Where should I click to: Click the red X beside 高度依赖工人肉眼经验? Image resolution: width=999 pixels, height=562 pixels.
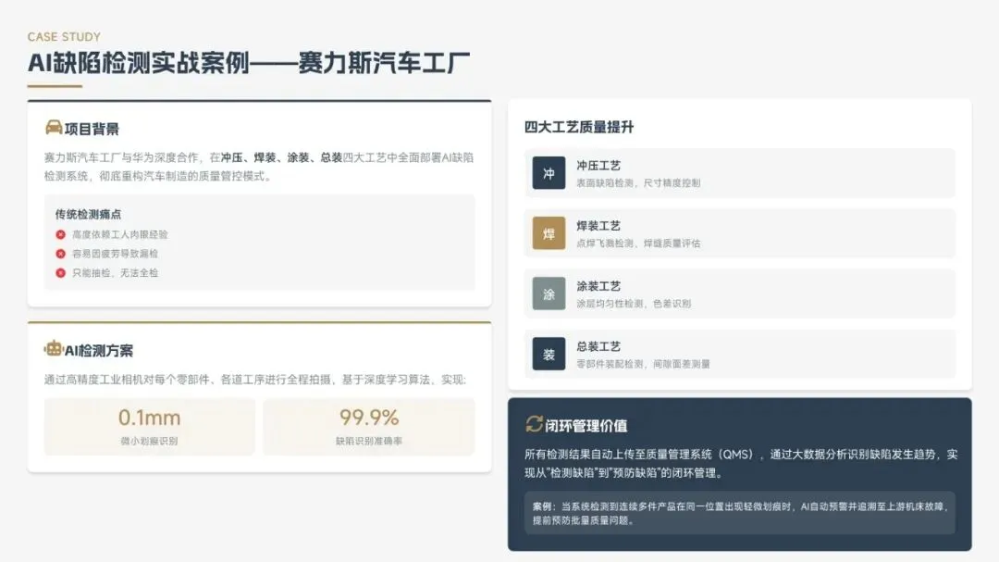tap(60, 235)
